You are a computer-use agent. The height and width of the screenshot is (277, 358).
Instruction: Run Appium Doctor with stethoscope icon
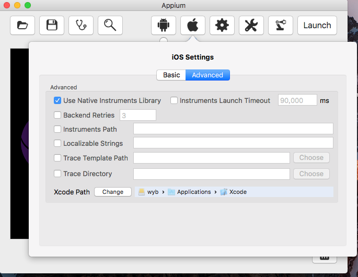click(x=81, y=25)
